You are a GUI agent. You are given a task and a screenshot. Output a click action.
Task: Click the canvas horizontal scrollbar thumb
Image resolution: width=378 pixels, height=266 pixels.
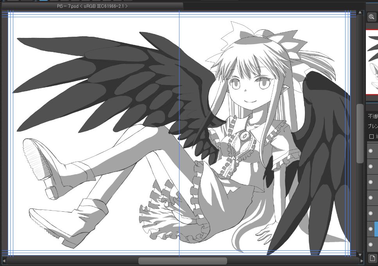coord(183,261)
